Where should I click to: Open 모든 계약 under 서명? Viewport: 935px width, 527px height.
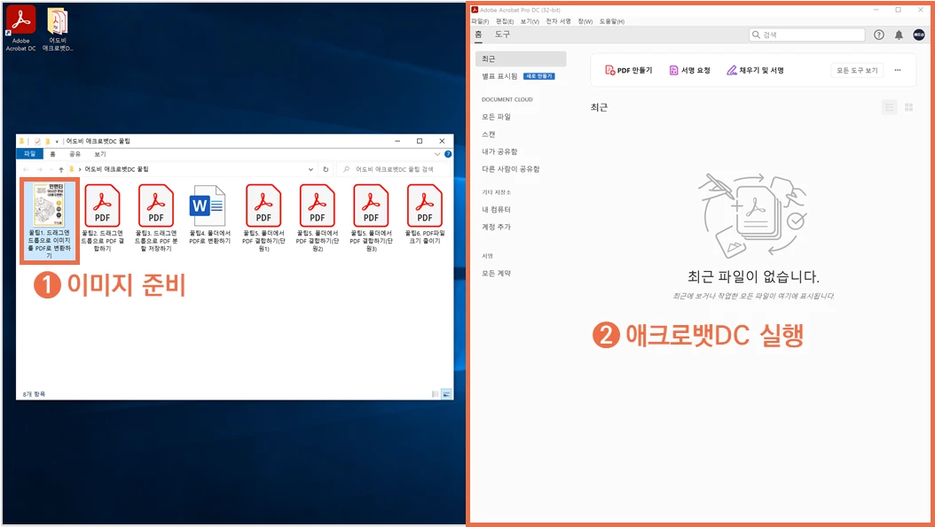tap(496, 274)
